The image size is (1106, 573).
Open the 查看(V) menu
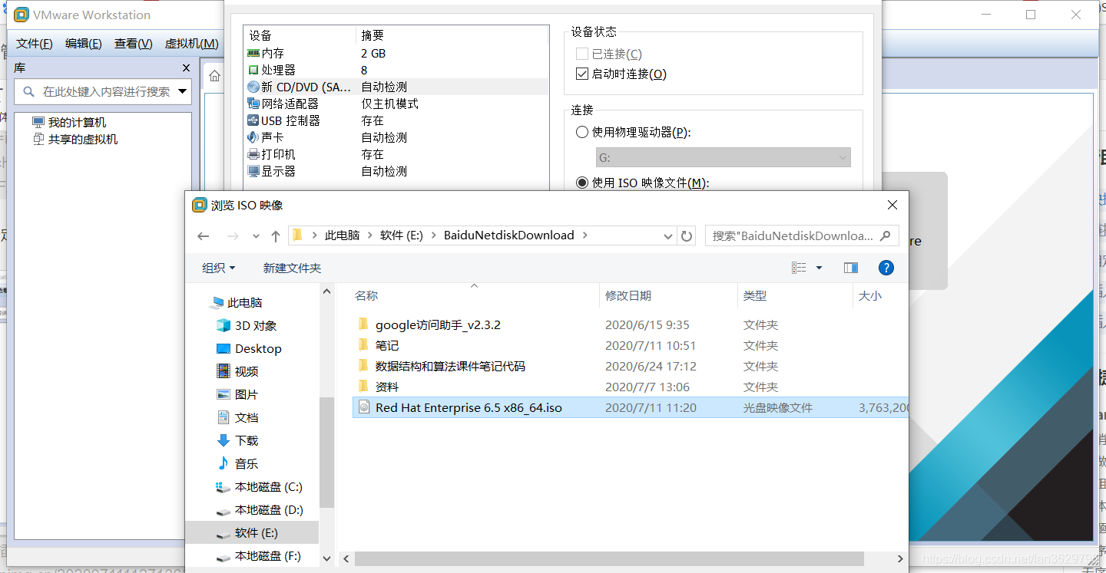point(133,44)
